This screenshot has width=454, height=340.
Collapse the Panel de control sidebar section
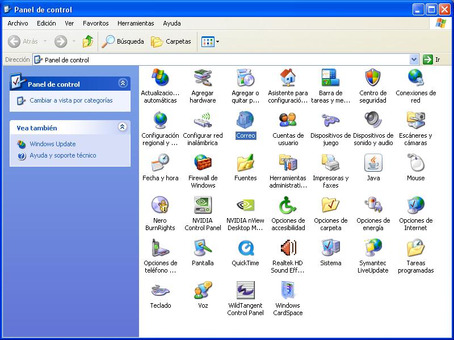point(123,83)
